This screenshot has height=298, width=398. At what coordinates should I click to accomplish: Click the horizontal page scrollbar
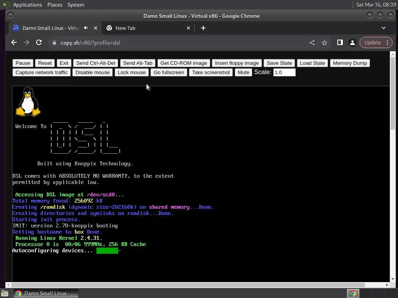pyautogui.click(x=188, y=285)
